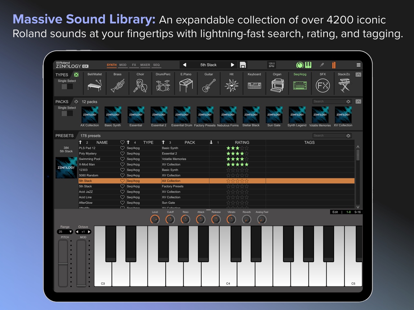Toggle PACKS Single Select switch

coord(67,113)
